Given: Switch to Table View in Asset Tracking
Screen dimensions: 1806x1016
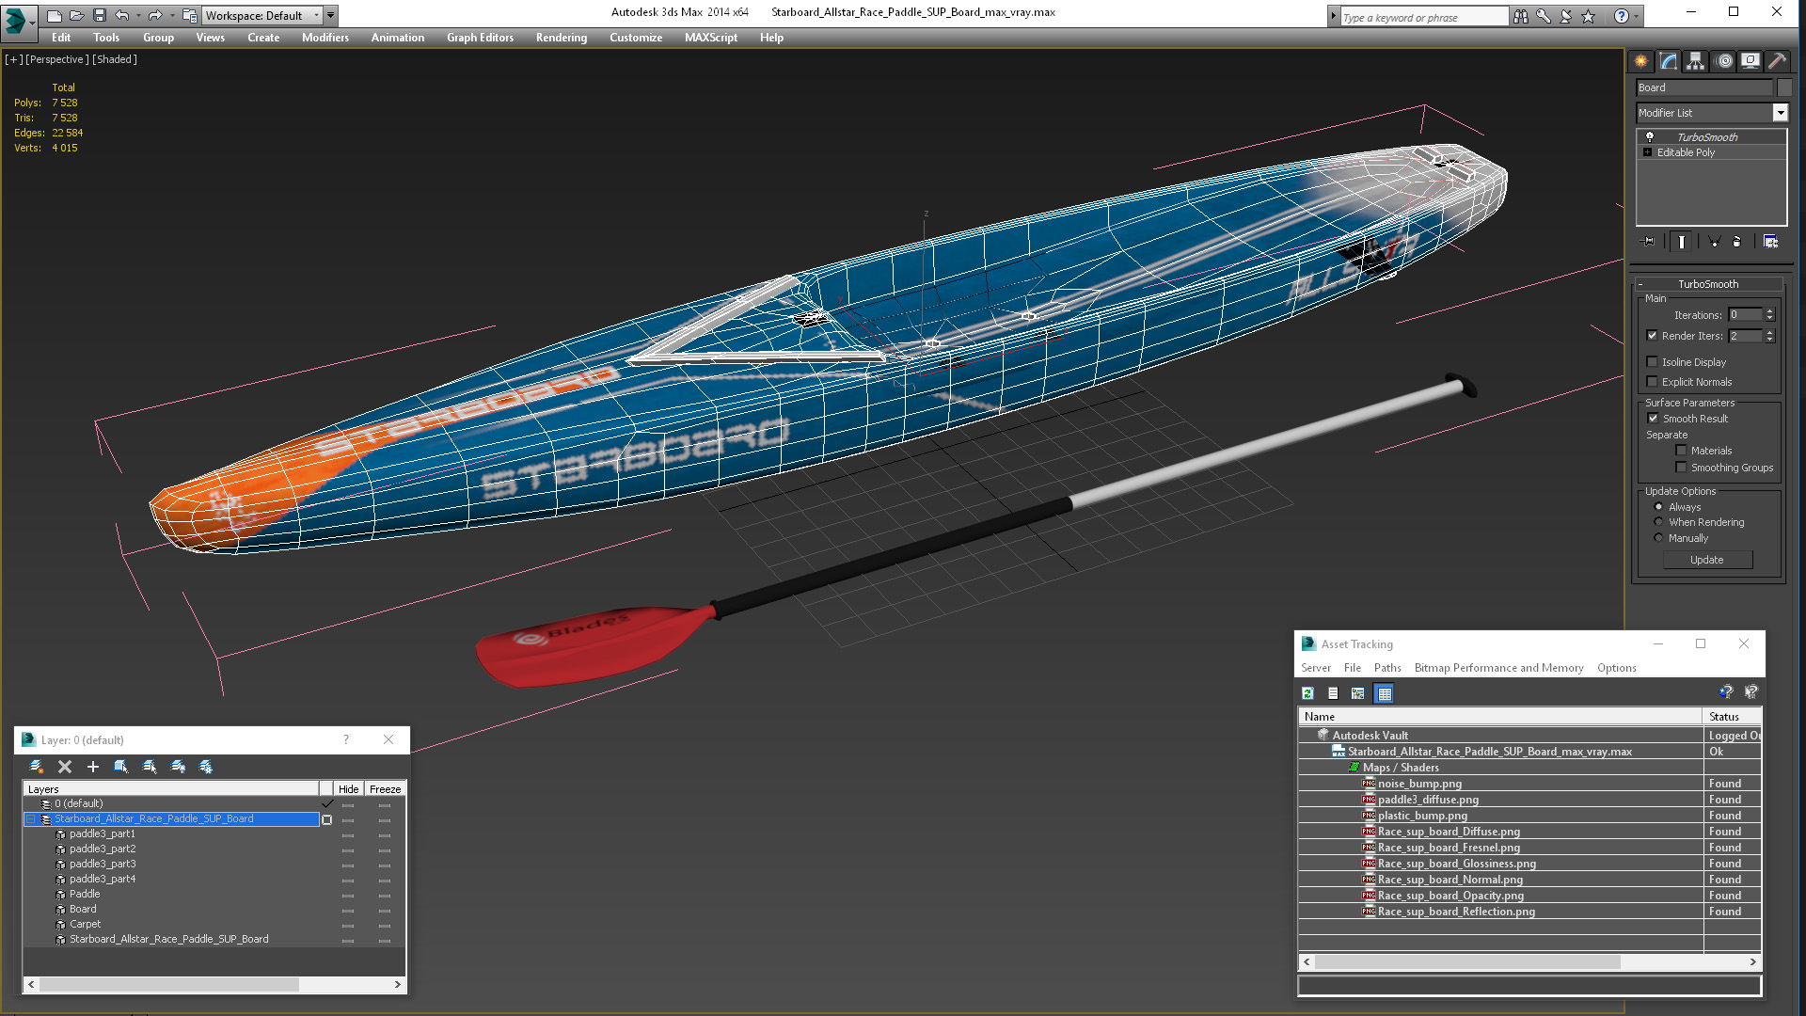Looking at the screenshot, I should (x=1384, y=693).
